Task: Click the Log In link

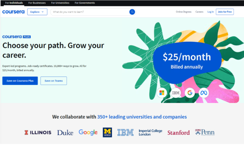Action: coord(211,12)
